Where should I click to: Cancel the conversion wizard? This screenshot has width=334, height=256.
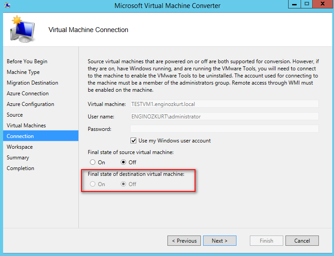click(x=302, y=241)
